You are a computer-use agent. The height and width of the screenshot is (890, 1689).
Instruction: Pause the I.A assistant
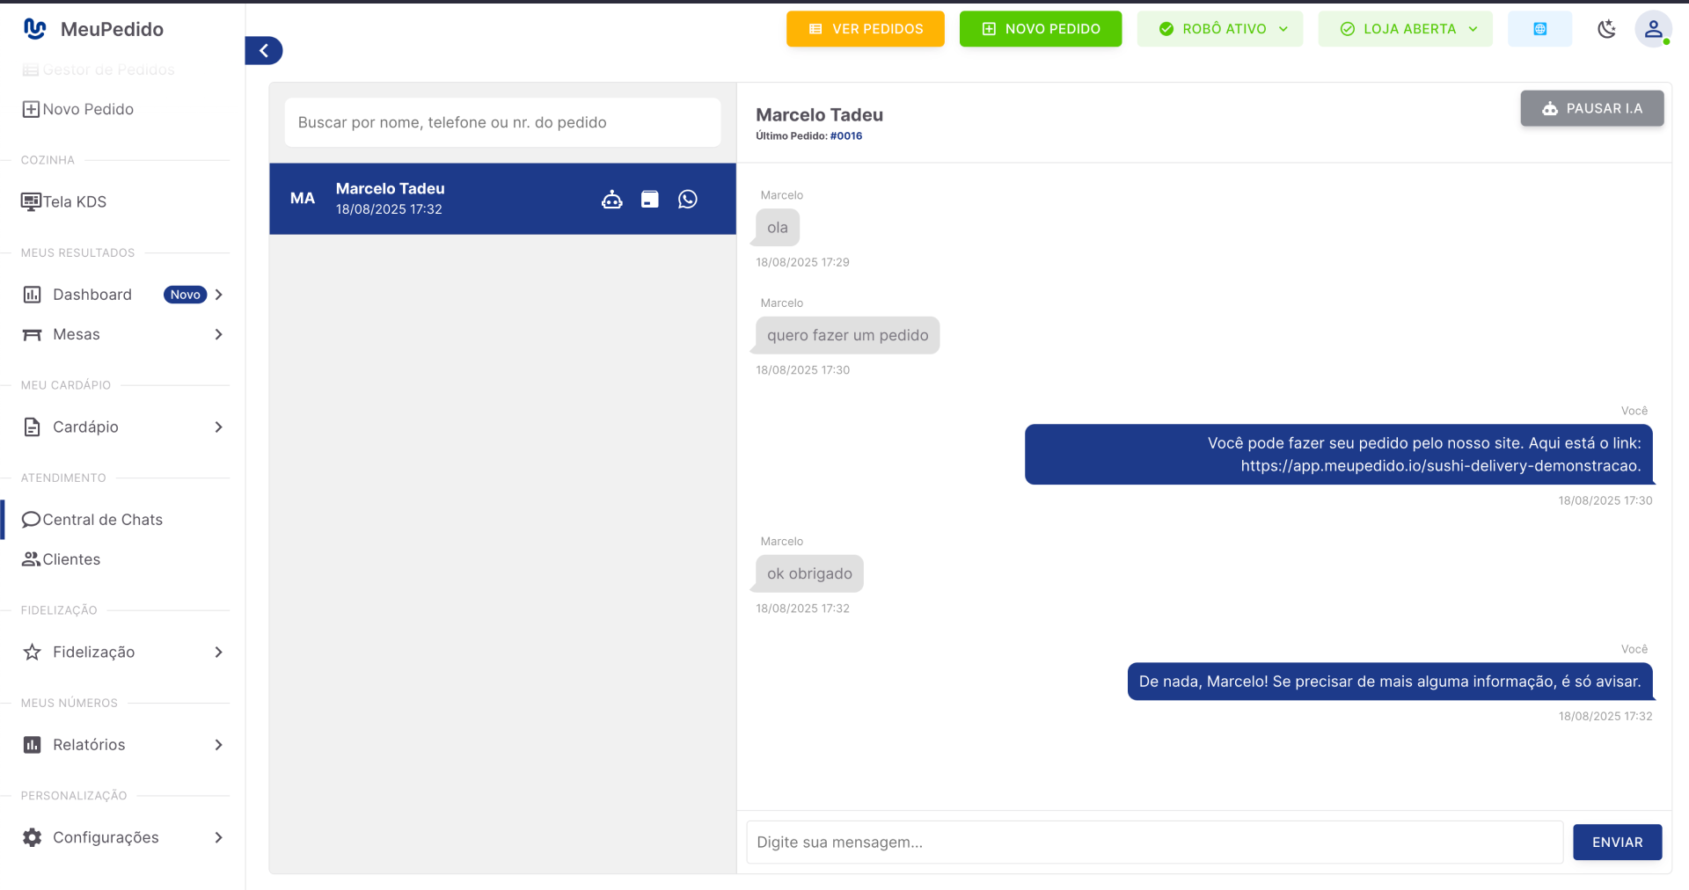pyautogui.click(x=1591, y=108)
